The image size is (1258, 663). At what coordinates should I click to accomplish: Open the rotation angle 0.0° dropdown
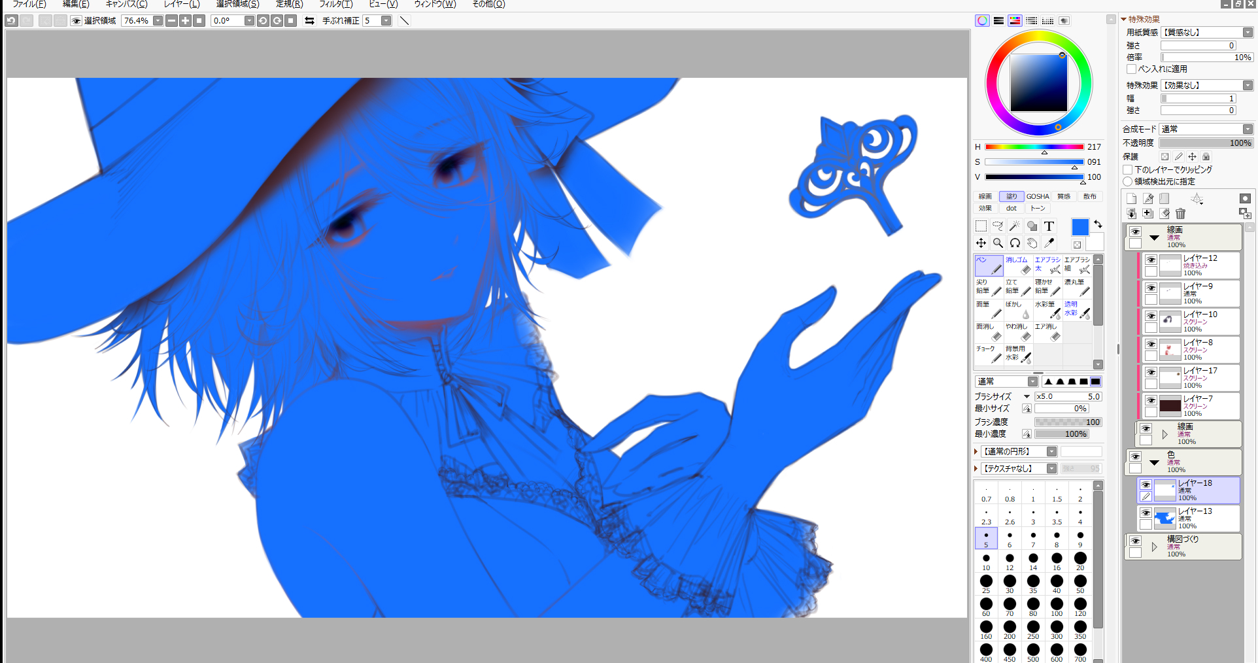(249, 21)
